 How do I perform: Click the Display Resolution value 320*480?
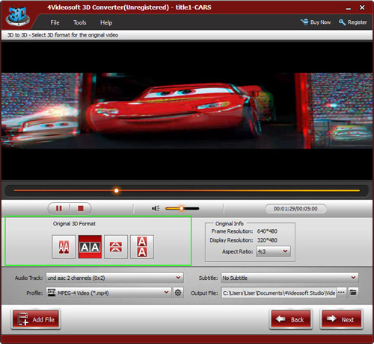coord(267,240)
